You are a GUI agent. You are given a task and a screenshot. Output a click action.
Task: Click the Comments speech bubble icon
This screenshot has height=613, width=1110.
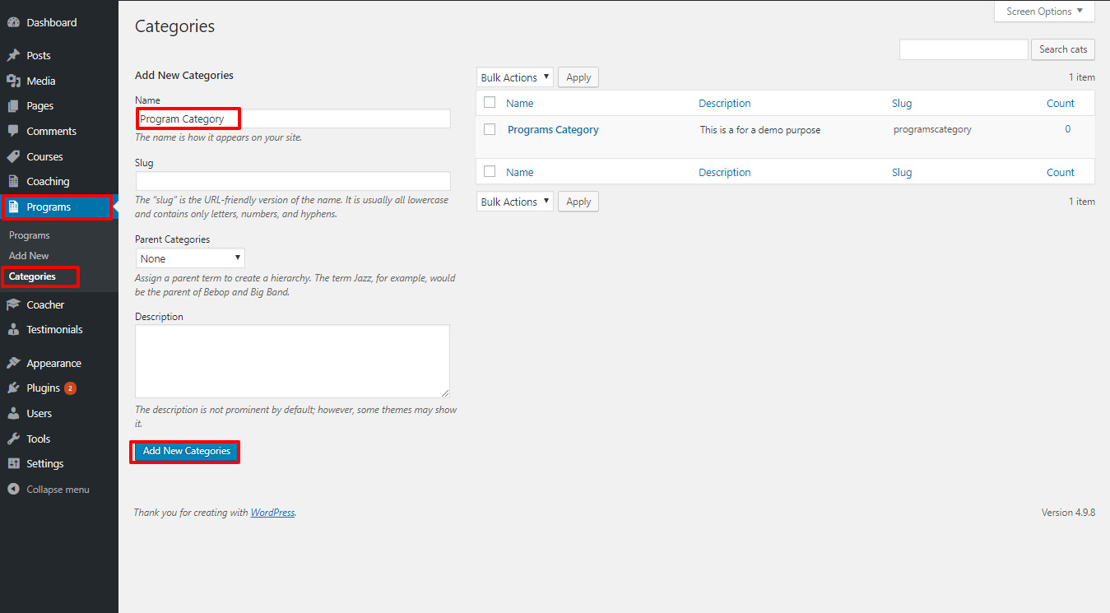tap(13, 131)
